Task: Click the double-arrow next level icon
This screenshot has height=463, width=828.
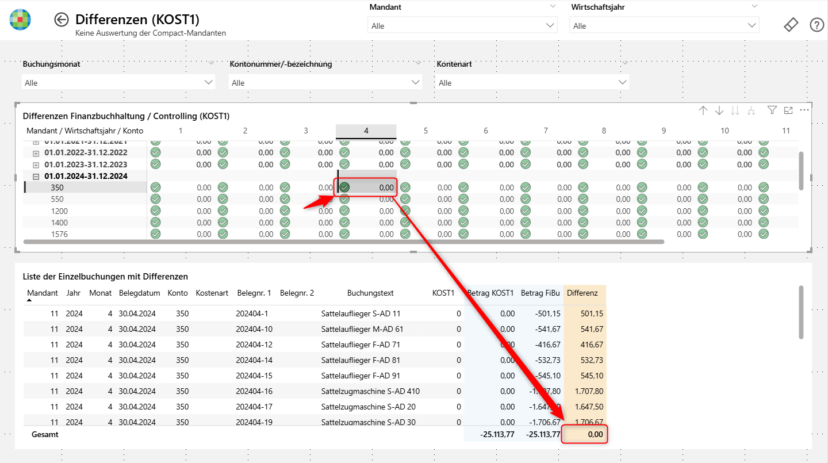Action: pyautogui.click(x=735, y=110)
